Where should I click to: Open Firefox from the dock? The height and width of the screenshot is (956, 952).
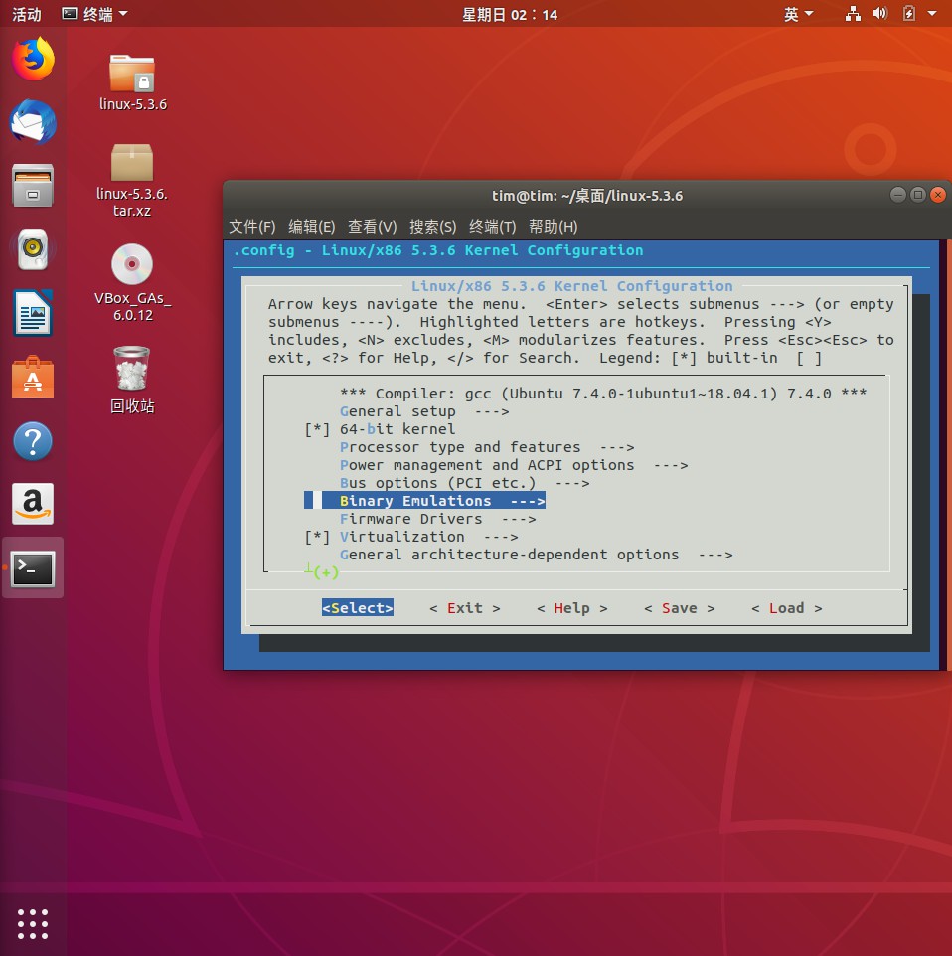tap(33, 59)
